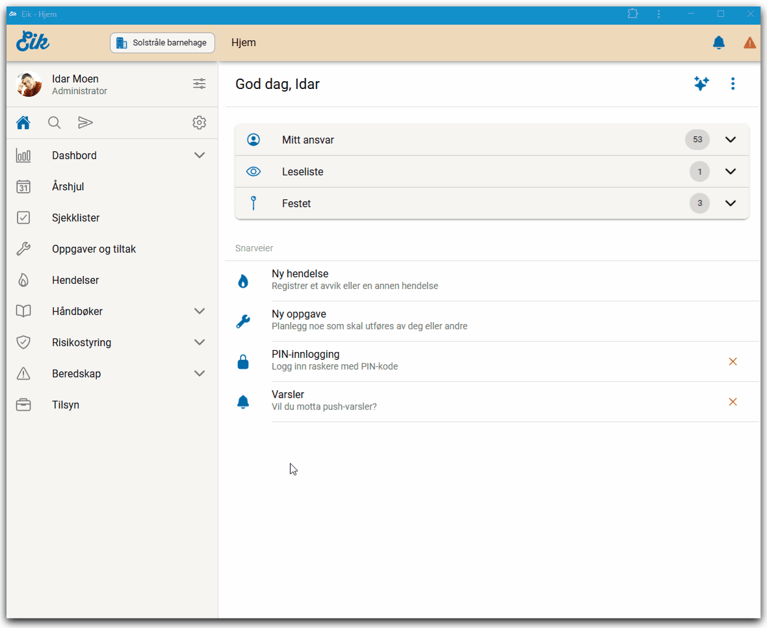The height and width of the screenshot is (628, 767).
Task: Click the paper plane send icon
Action: (85, 123)
